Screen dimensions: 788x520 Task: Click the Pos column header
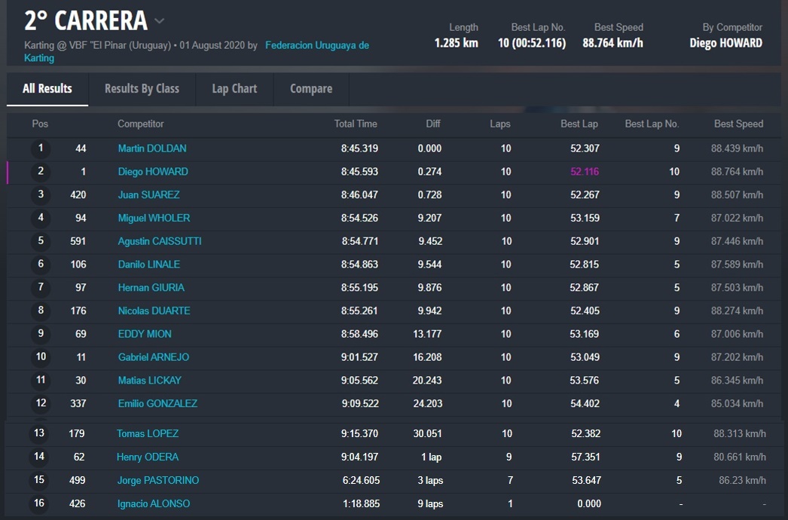click(40, 124)
